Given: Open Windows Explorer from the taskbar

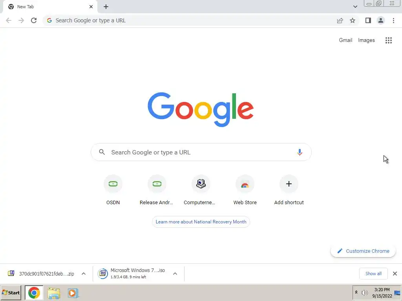Looking at the screenshot, I should pyautogui.click(x=53, y=293).
